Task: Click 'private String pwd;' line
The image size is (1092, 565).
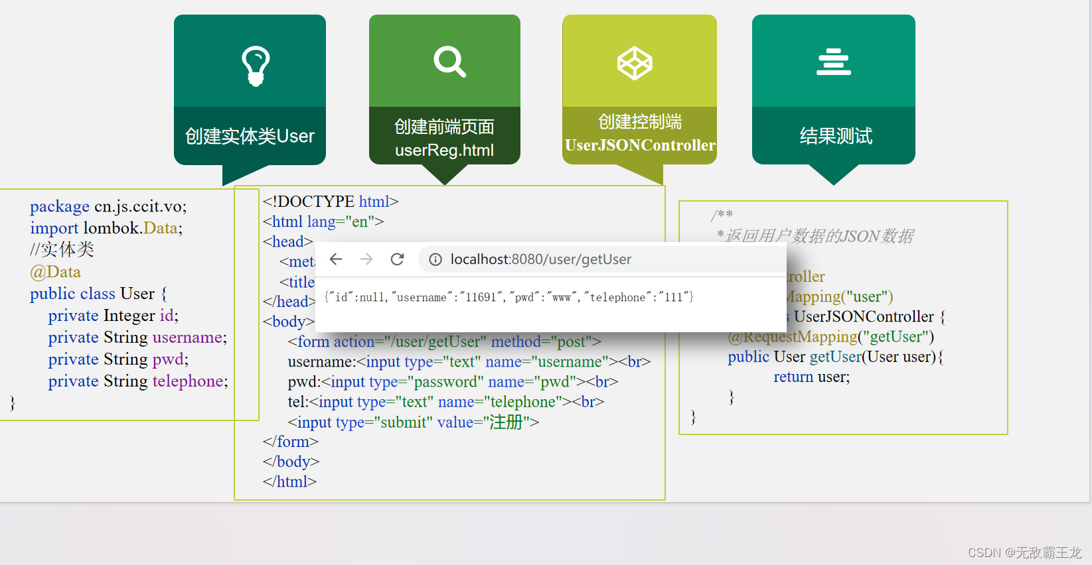Action: (118, 359)
